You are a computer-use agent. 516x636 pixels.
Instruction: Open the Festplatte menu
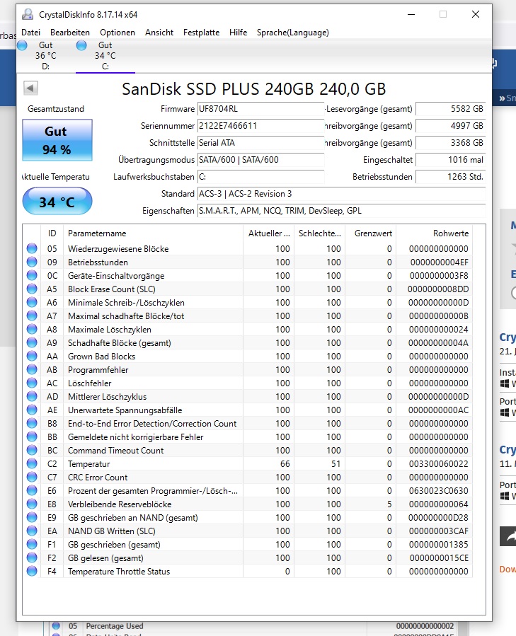click(201, 33)
